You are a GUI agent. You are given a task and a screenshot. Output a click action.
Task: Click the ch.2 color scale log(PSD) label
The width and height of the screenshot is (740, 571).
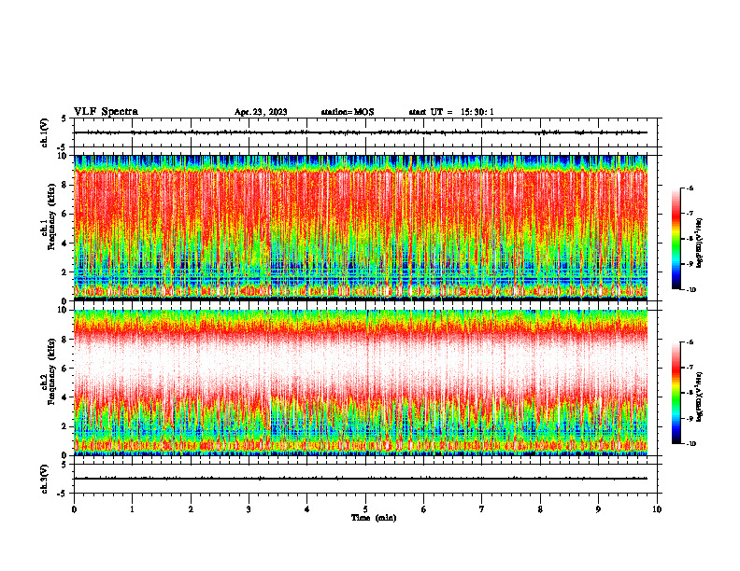point(700,397)
